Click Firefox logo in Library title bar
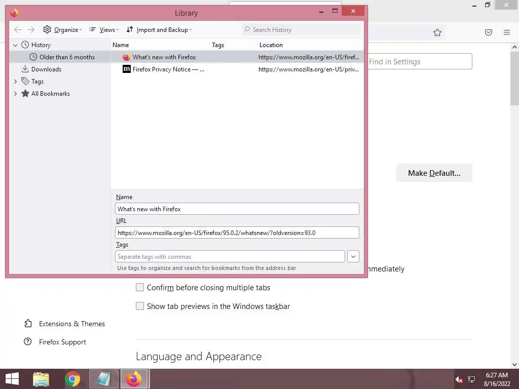Image resolution: width=519 pixels, height=389 pixels. click(x=14, y=13)
